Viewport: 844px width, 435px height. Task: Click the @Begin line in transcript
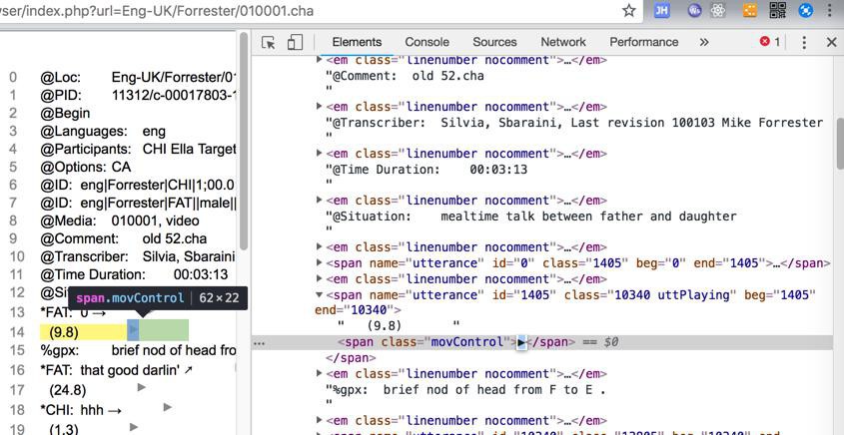65,113
